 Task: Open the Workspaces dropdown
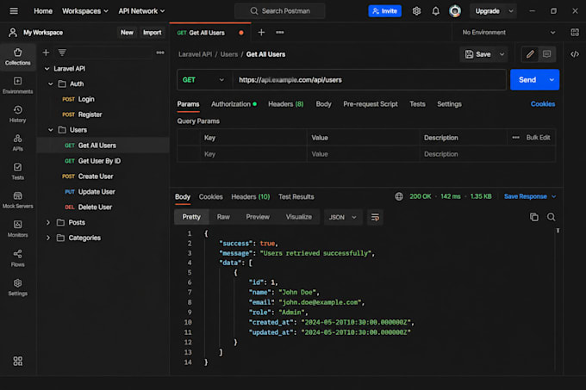85,11
